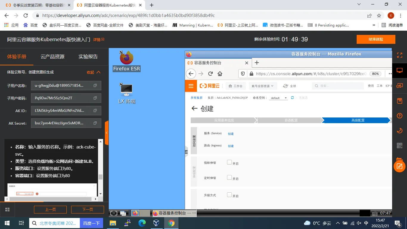Open the Aliyun console hamburger menu
Image resolution: width=407 pixels, height=229 pixels.
click(x=191, y=86)
